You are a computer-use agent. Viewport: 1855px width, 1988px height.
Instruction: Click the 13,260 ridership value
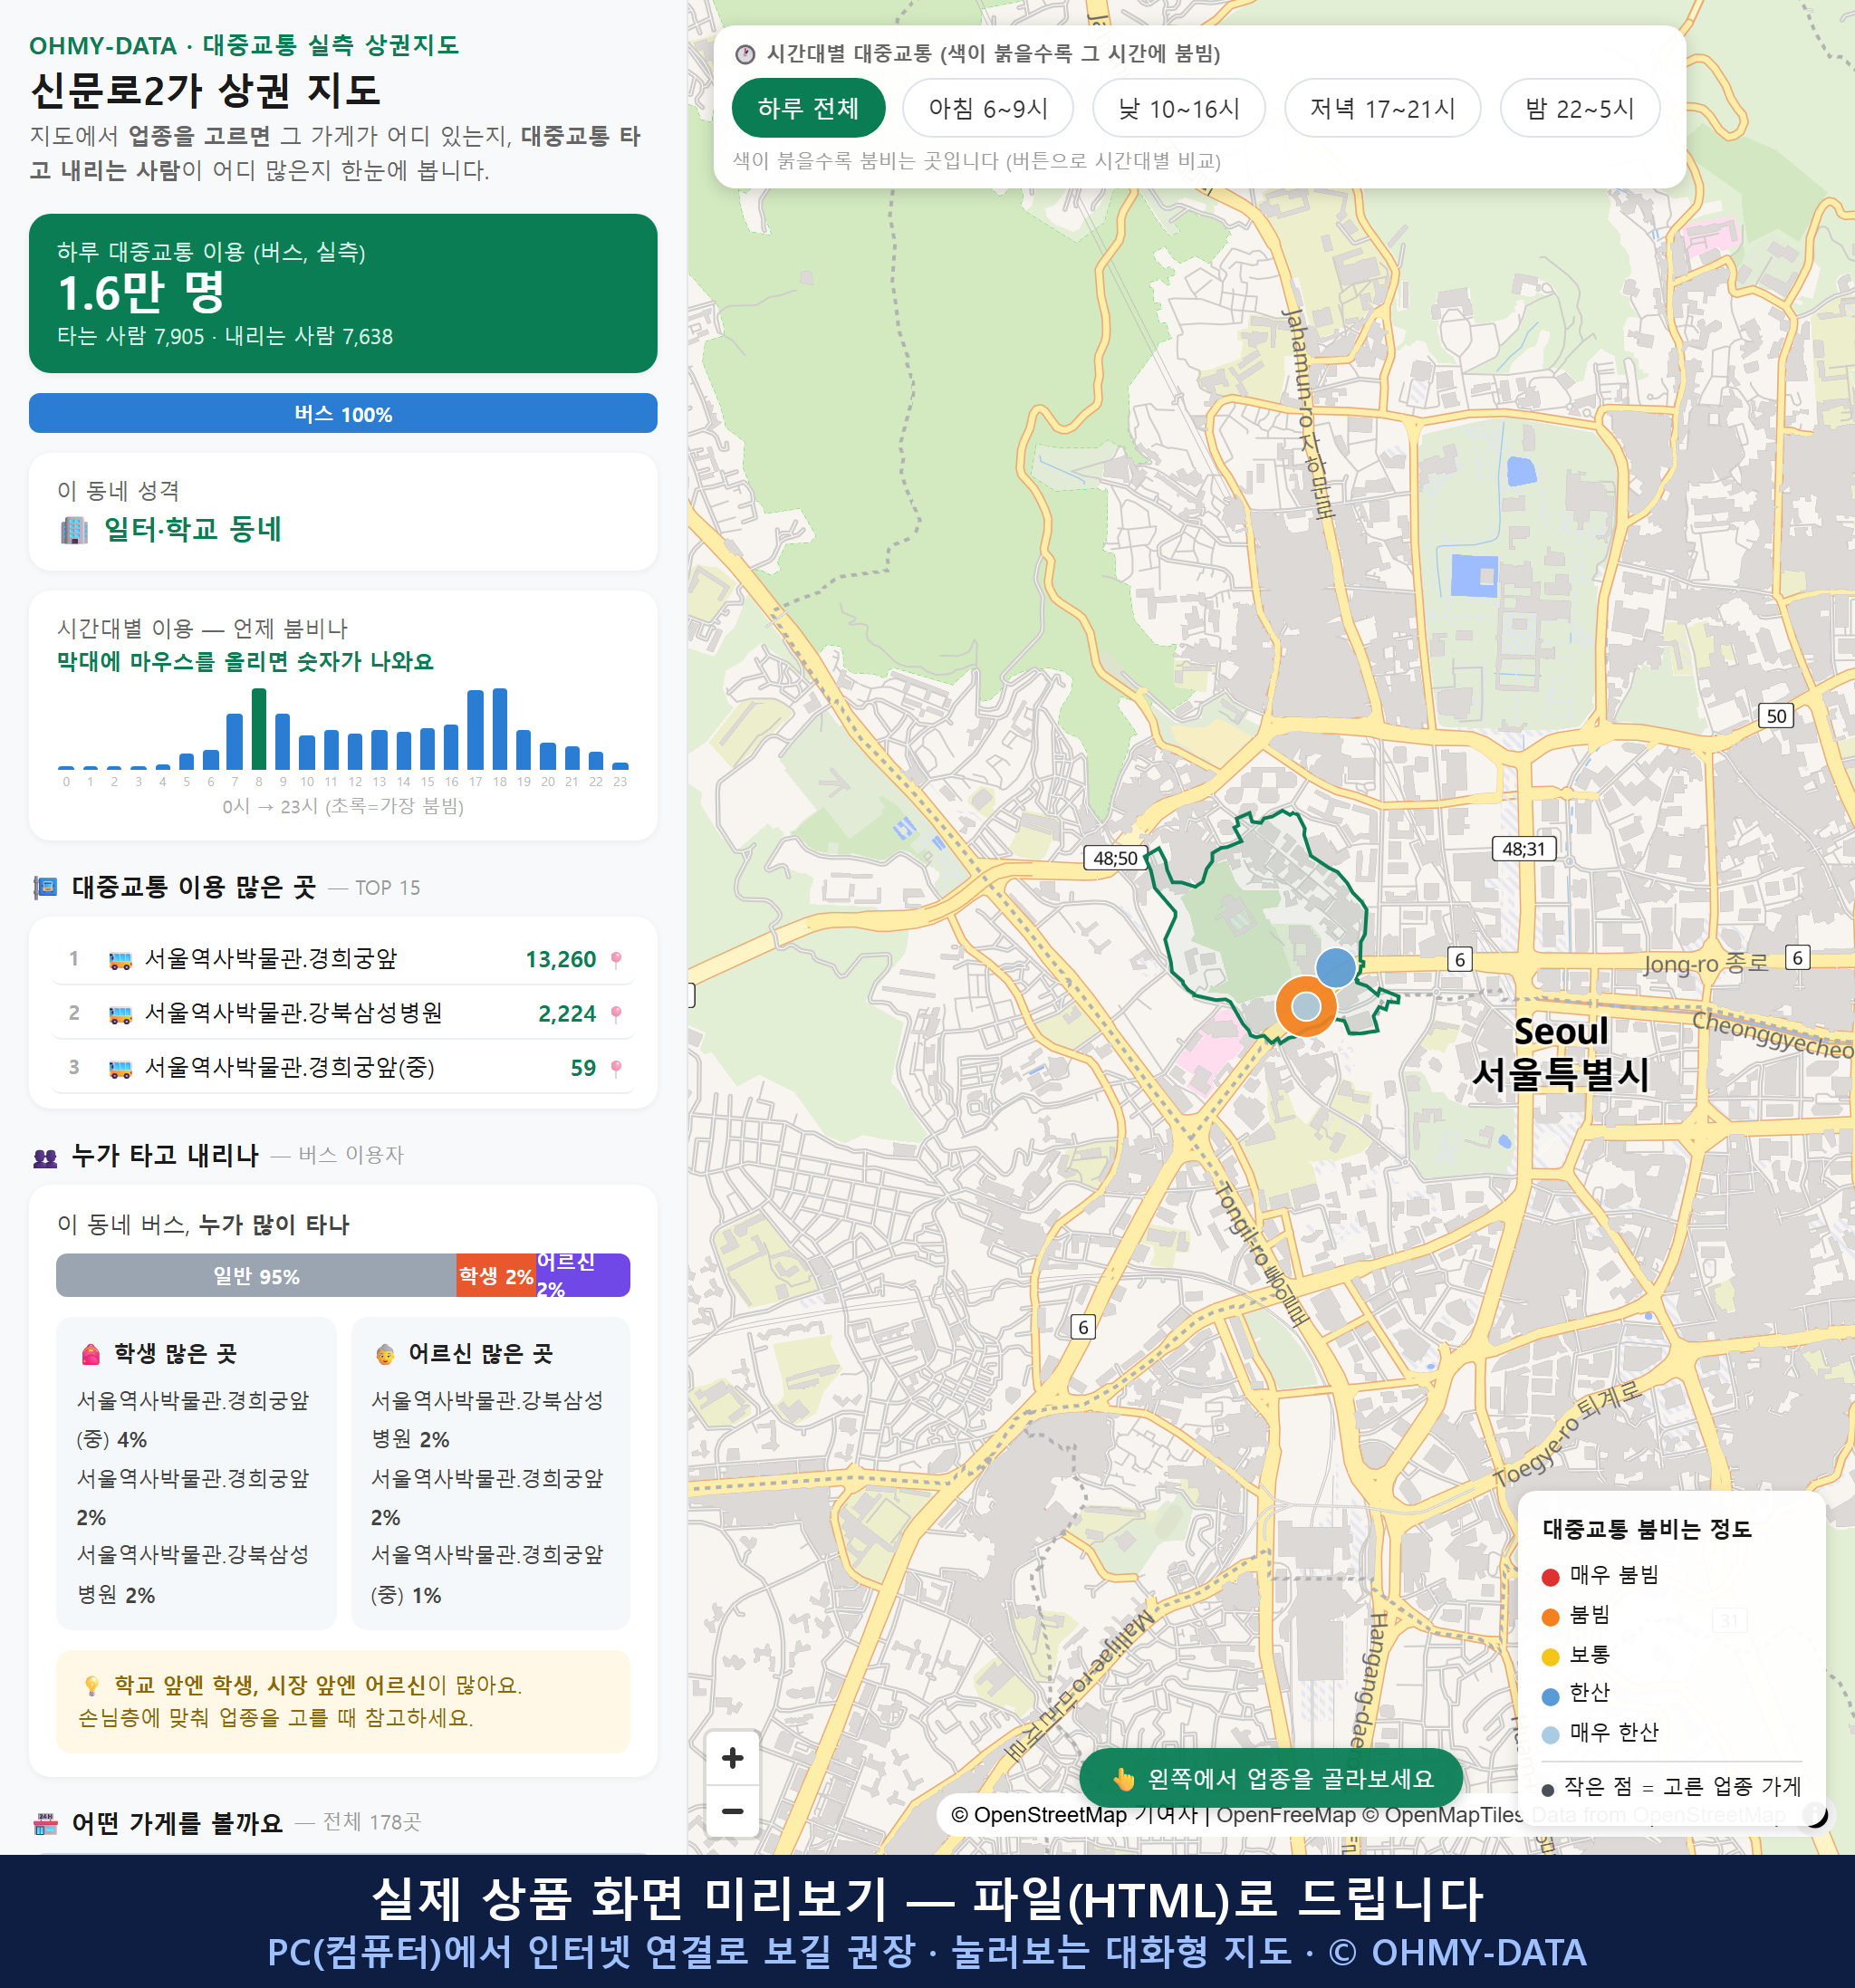(560, 959)
